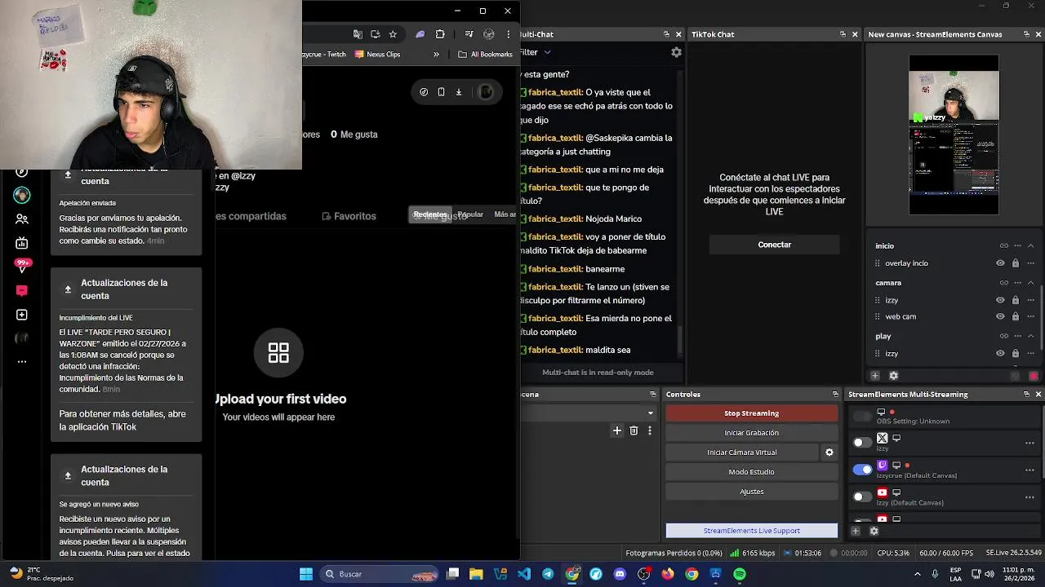Viewport: 1045px width, 587px height.
Task: Toggle visibility of web cam source
Action: click(x=1000, y=316)
